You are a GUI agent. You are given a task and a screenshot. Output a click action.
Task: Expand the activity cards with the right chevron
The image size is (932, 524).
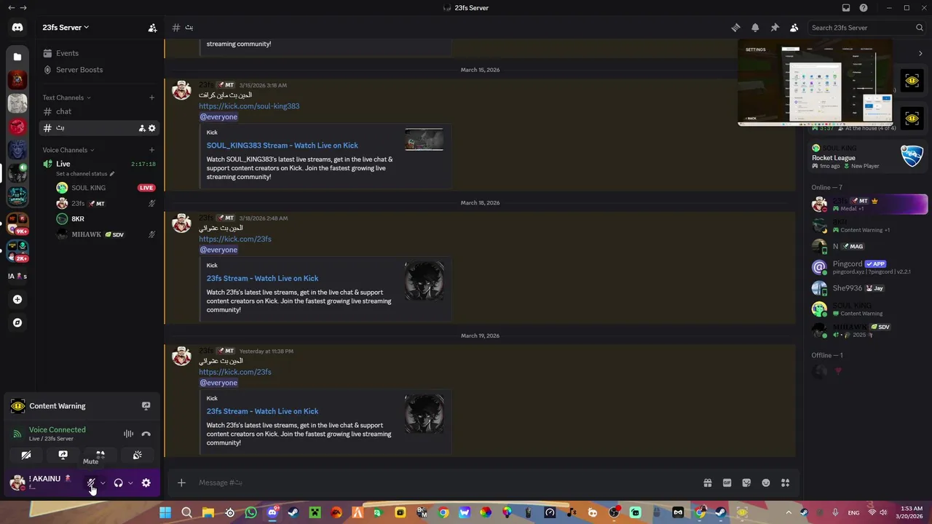[x=920, y=53]
